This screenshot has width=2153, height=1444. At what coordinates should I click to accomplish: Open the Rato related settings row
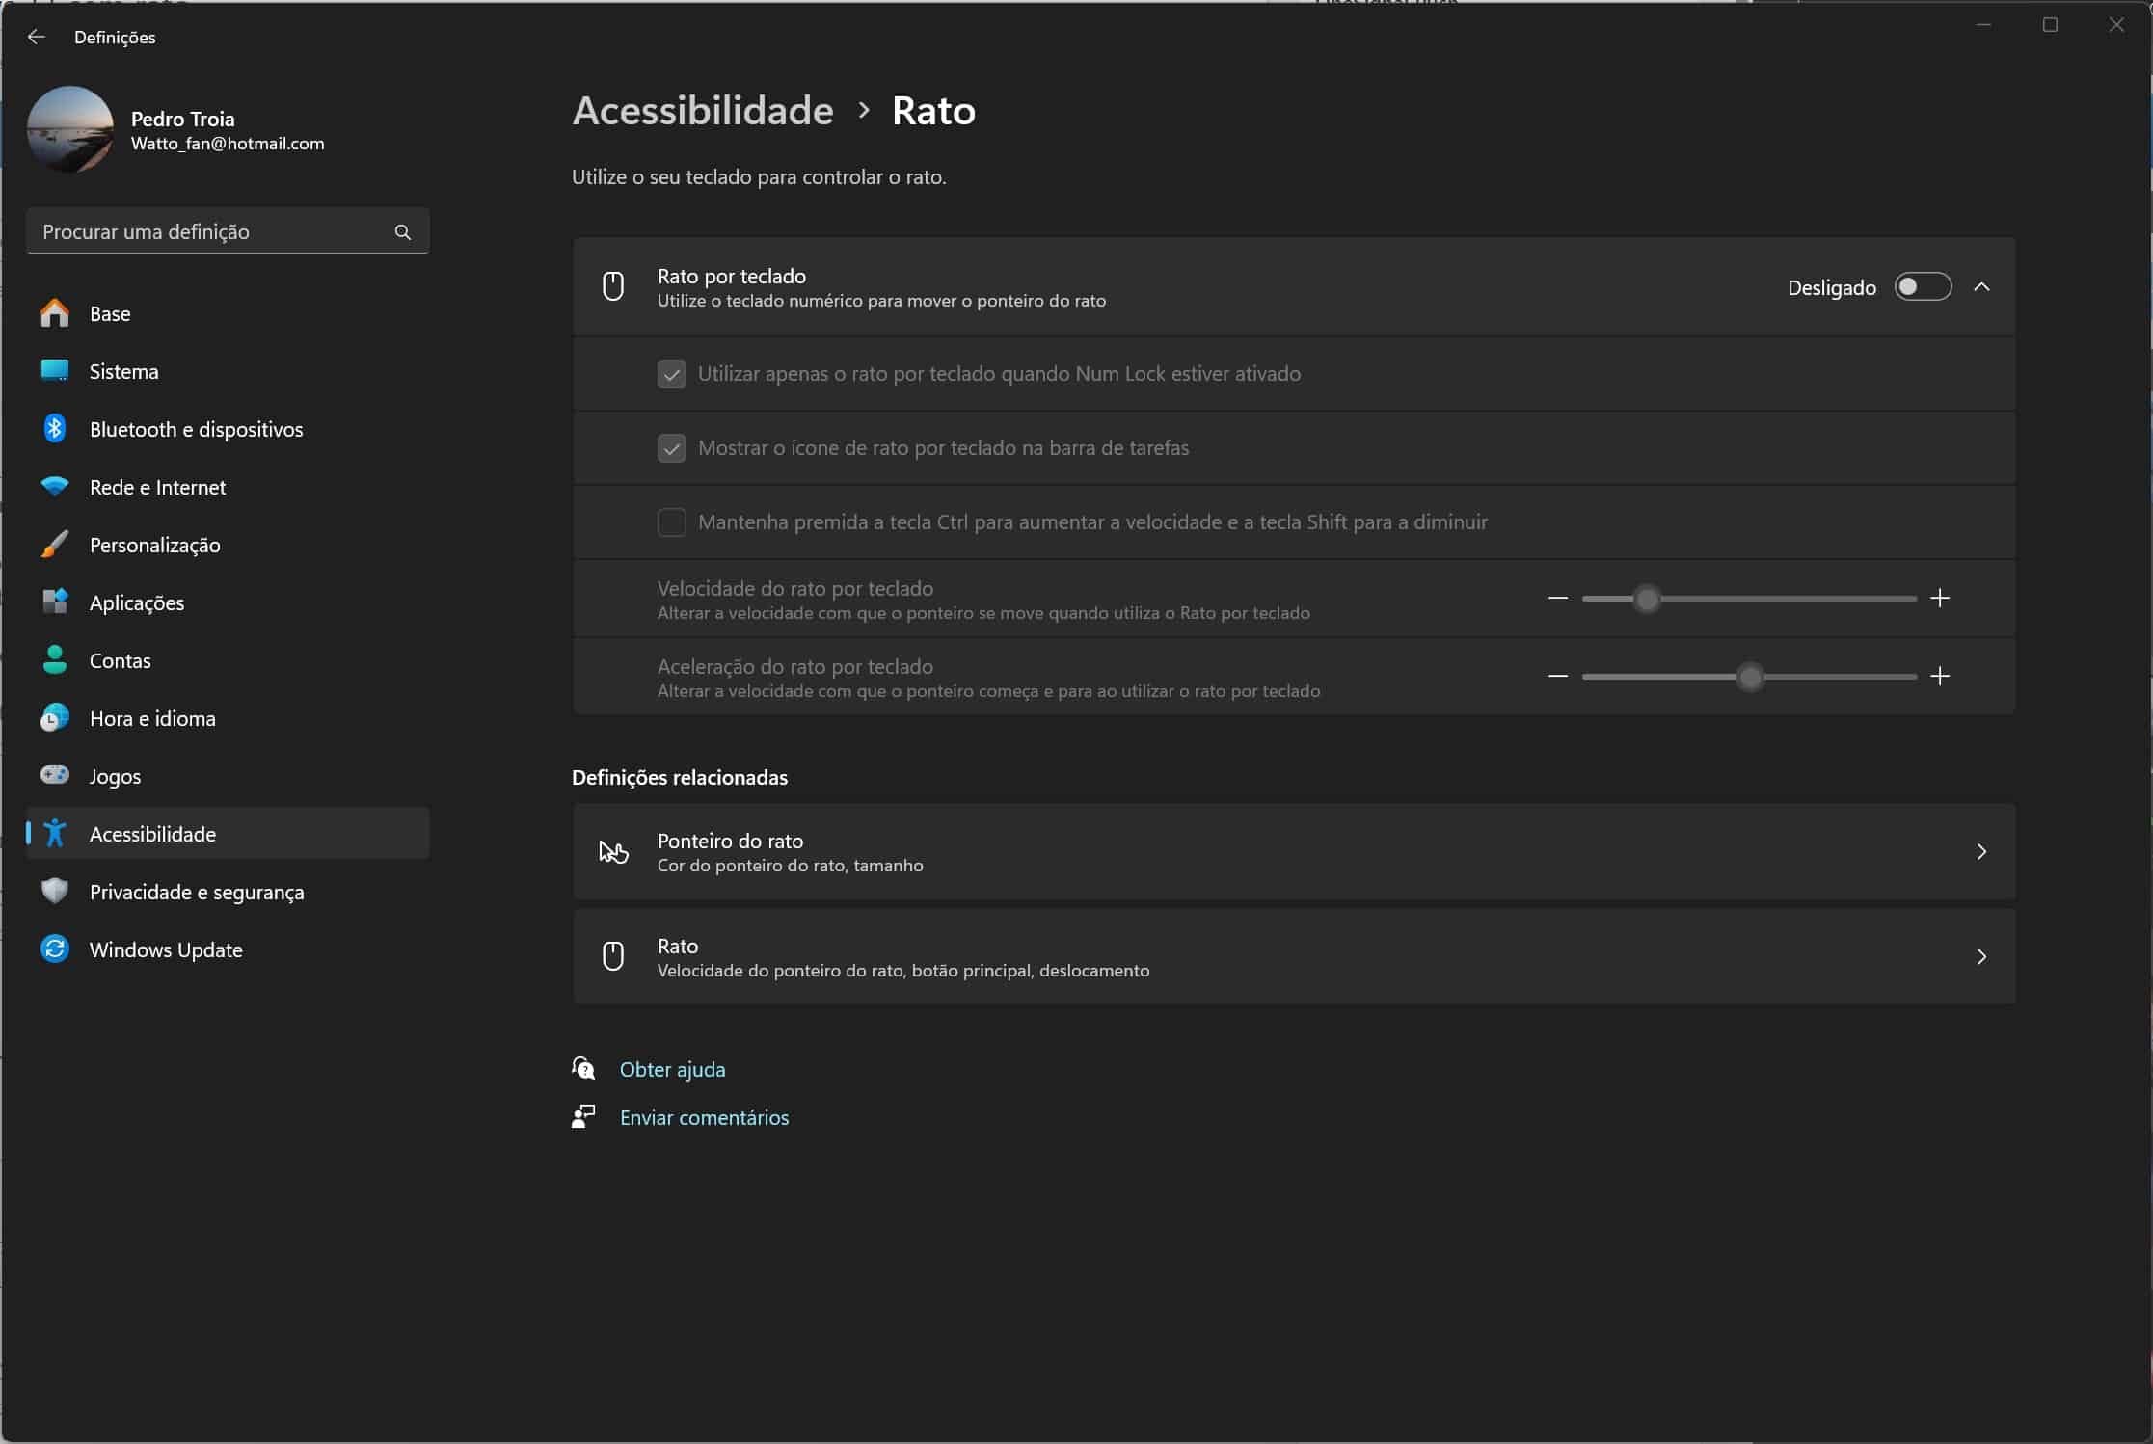pyautogui.click(x=1293, y=957)
